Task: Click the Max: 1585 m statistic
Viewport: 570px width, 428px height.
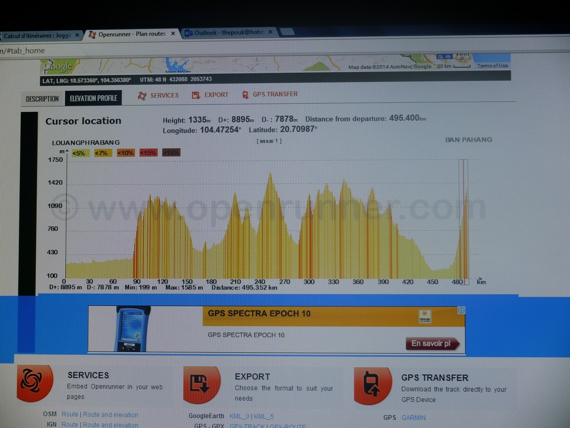Action: pos(184,288)
